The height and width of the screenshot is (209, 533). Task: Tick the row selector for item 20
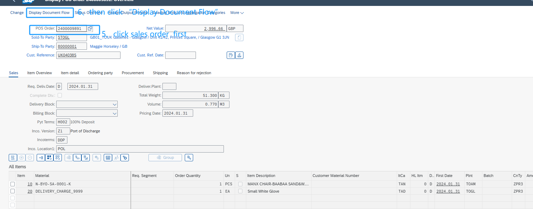(x=13, y=191)
